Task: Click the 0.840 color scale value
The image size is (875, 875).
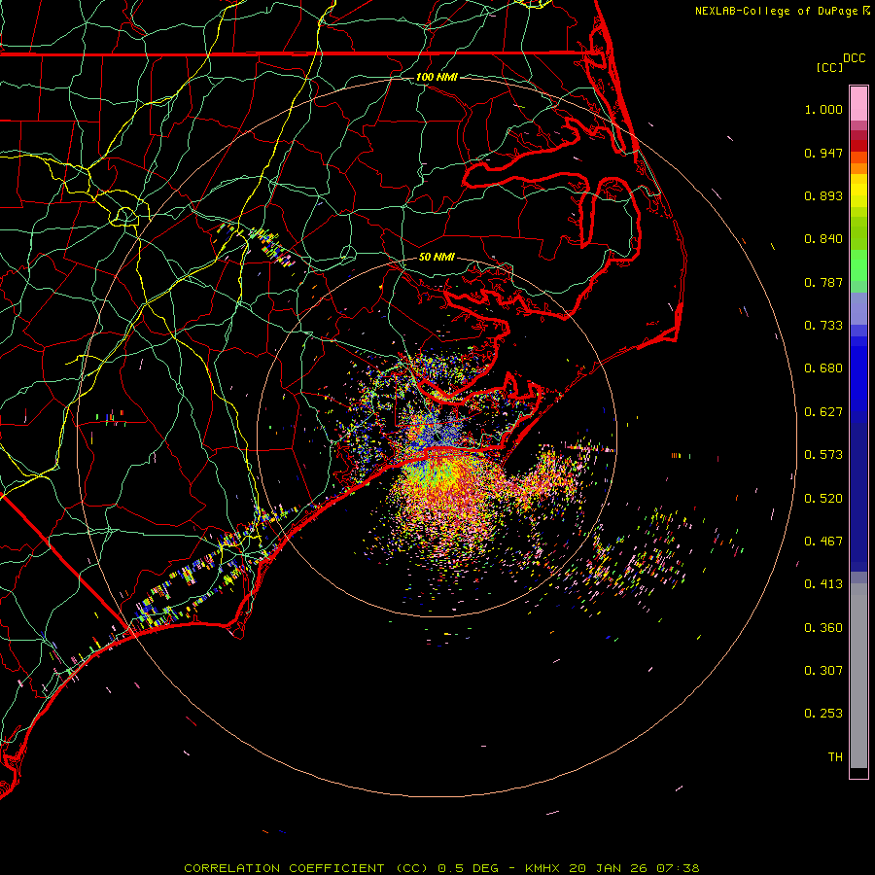Action: (823, 239)
